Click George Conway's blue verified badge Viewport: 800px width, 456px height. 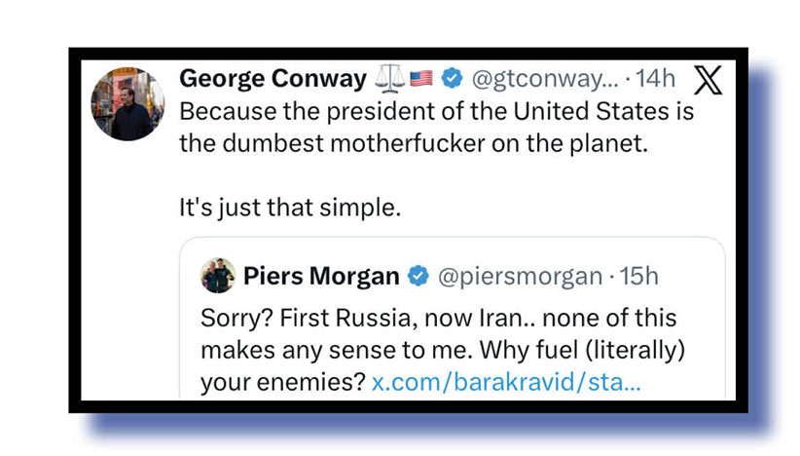click(452, 78)
